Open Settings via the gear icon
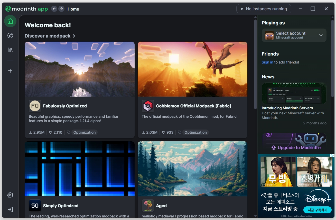Screen dimensions: 336x220 10,195
